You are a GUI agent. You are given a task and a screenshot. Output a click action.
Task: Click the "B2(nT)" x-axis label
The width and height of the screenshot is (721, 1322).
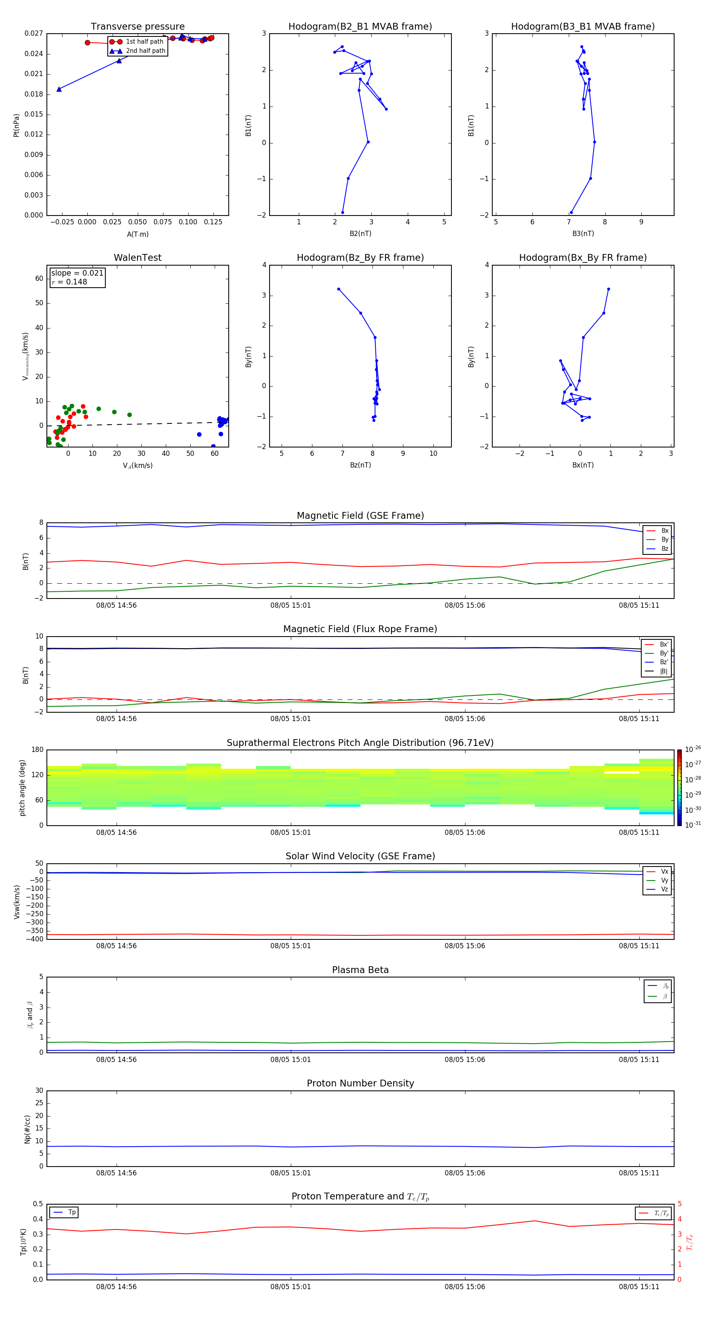(360, 234)
